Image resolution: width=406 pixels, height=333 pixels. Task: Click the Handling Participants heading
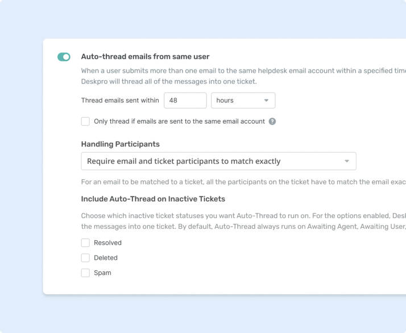pos(121,144)
